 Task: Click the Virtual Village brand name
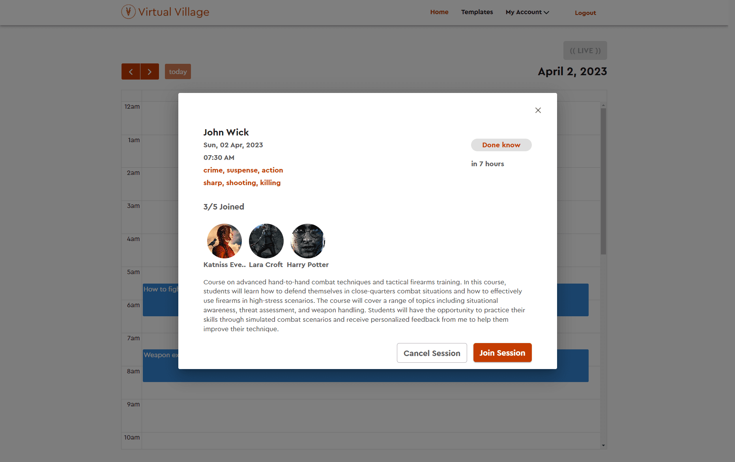pyautogui.click(x=174, y=12)
